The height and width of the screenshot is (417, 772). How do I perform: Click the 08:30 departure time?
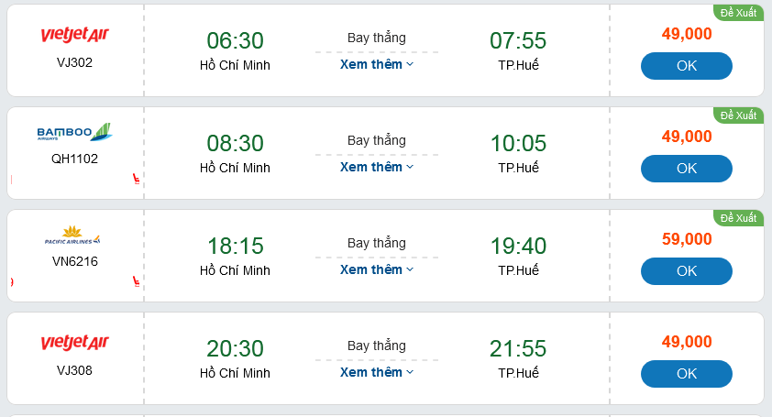(235, 144)
